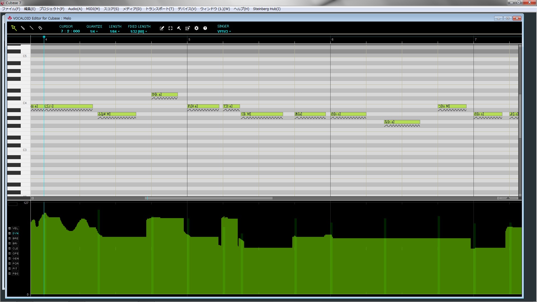Toggle PBS parameter visibility eye

[x=10, y=274]
